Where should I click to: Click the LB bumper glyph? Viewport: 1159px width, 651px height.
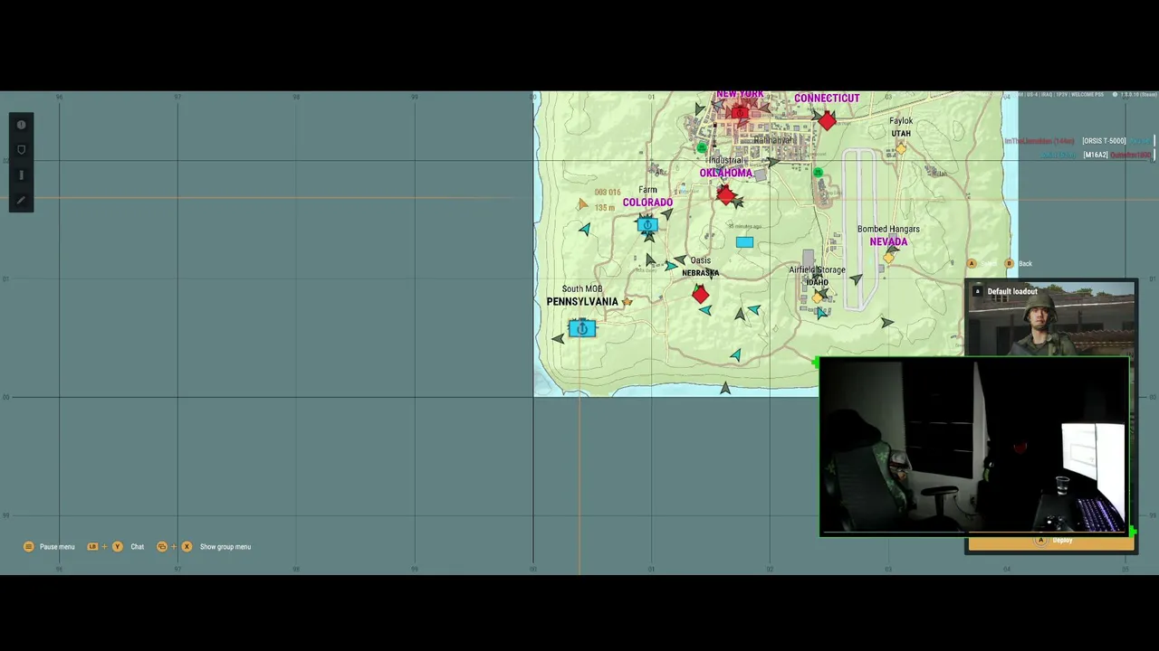point(92,547)
